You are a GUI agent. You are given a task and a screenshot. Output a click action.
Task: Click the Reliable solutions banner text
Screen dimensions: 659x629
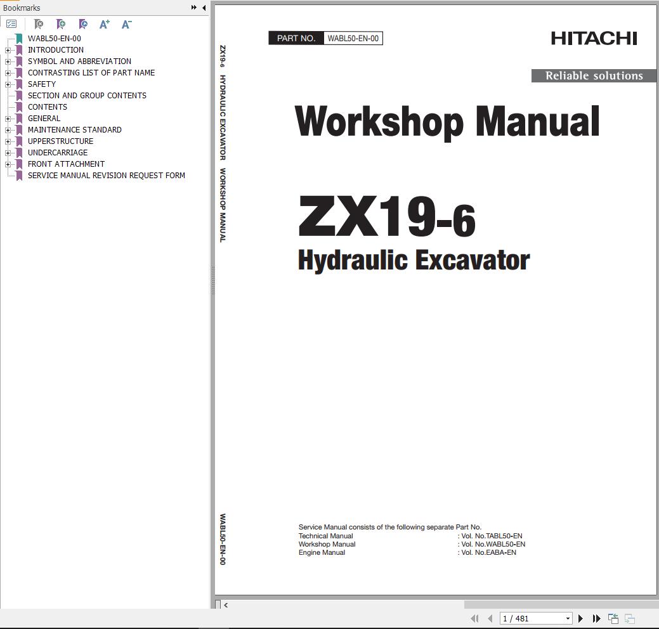[594, 75]
